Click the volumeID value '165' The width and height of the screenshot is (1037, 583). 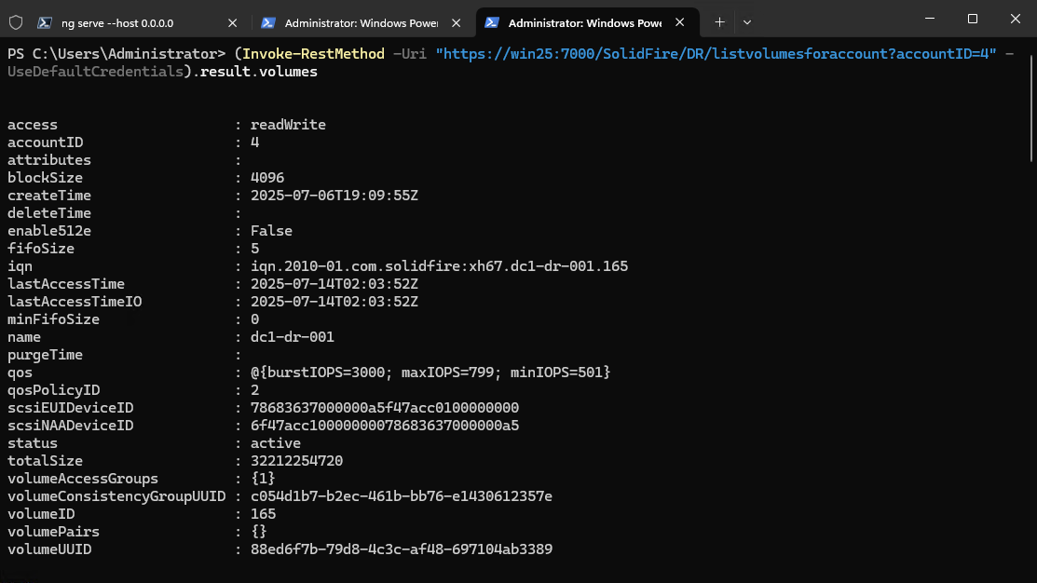[x=264, y=513]
